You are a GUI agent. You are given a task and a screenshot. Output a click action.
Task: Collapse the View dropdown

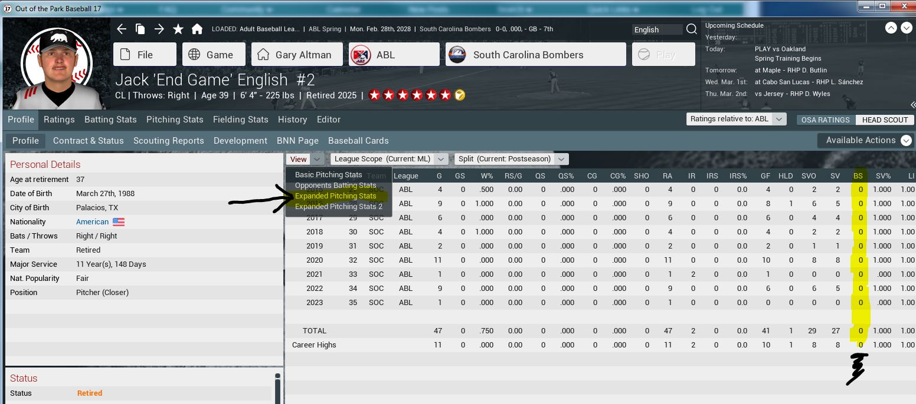point(305,159)
